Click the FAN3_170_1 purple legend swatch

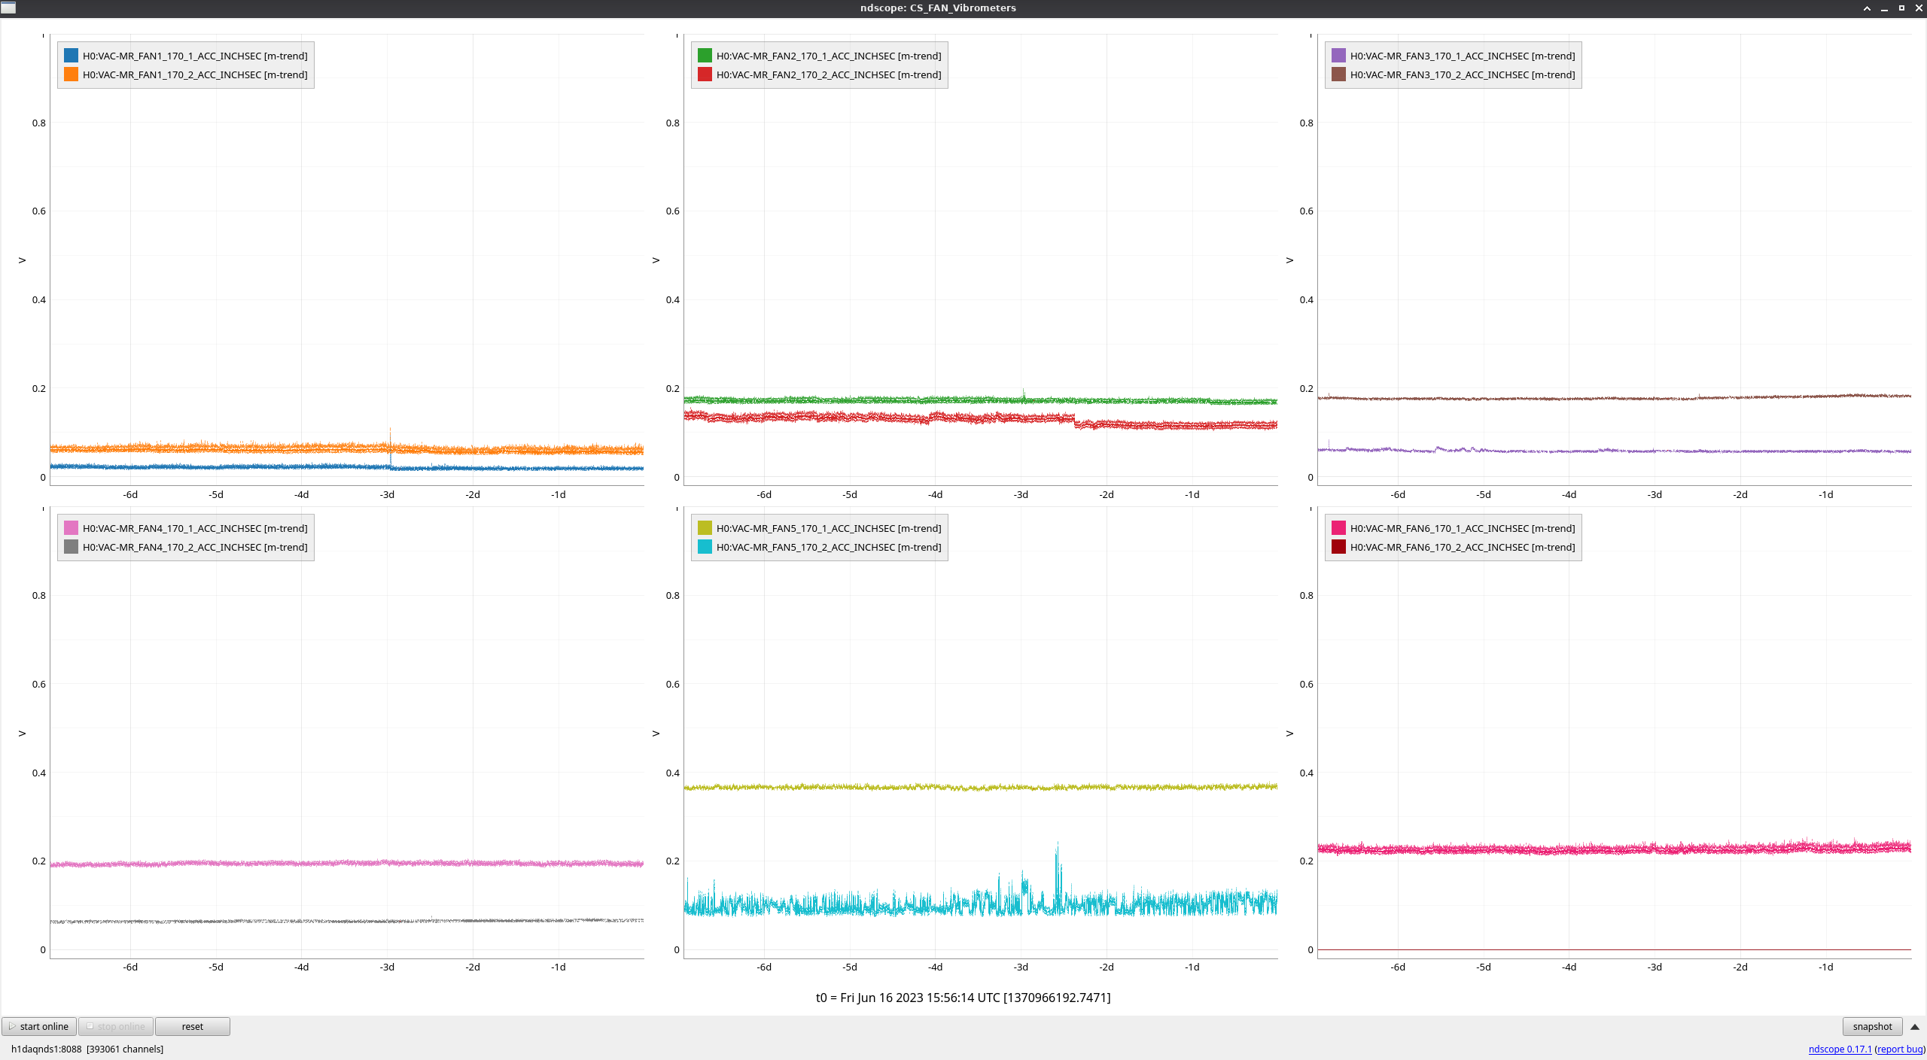(x=1338, y=56)
